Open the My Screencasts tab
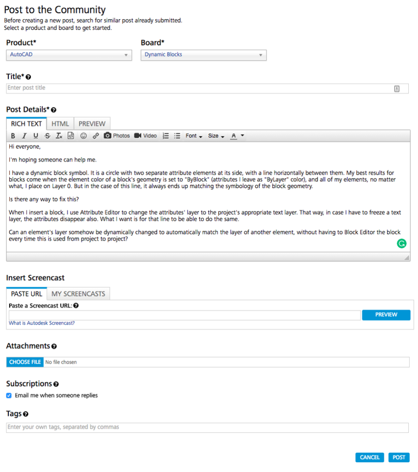This screenshot has height=472, width=418. click(78, 294)
